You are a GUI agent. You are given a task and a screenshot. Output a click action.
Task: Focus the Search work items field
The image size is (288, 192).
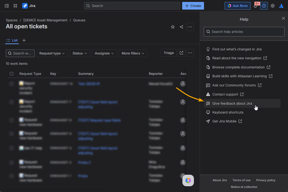pos(20,53)
